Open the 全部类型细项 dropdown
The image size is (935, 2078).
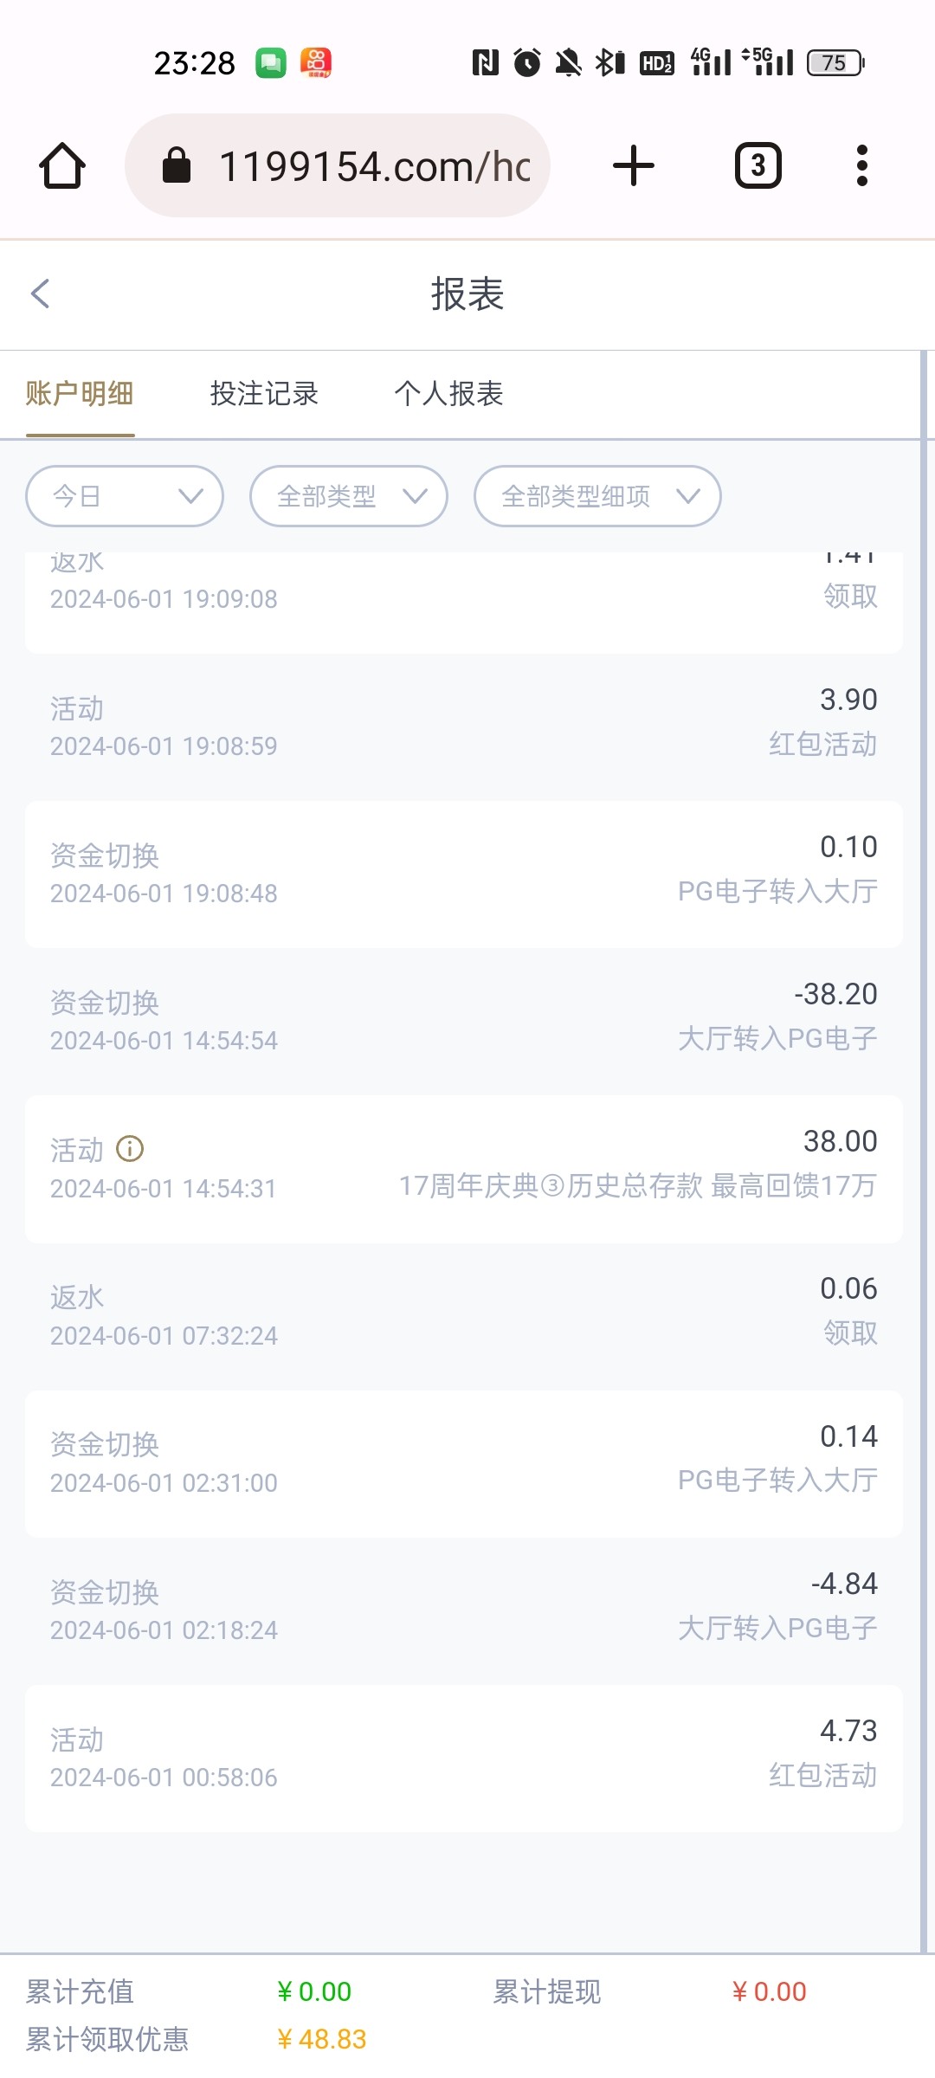(597, 496)
